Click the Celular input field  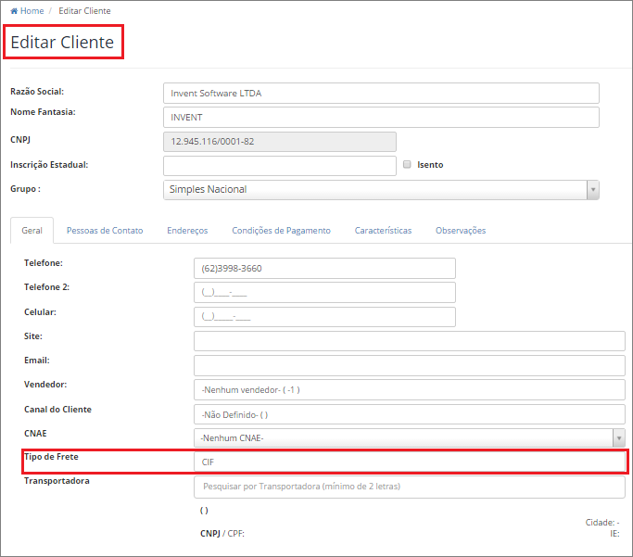click(324, 317)
